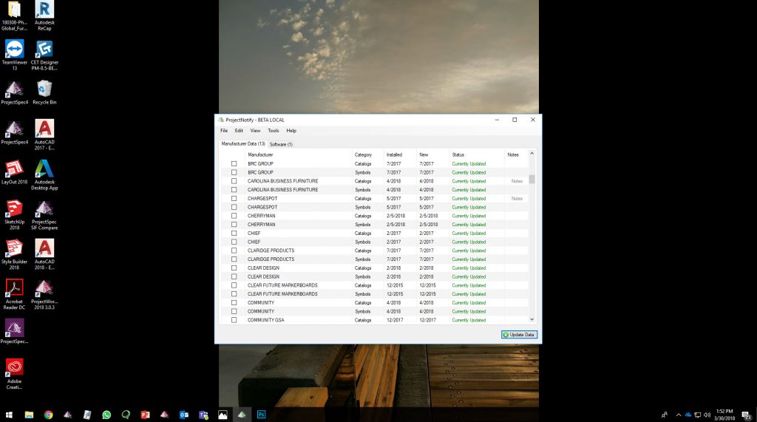Click the Status column header
The height and width of the screenshot is (422, 757).
(x=458, y=154)
